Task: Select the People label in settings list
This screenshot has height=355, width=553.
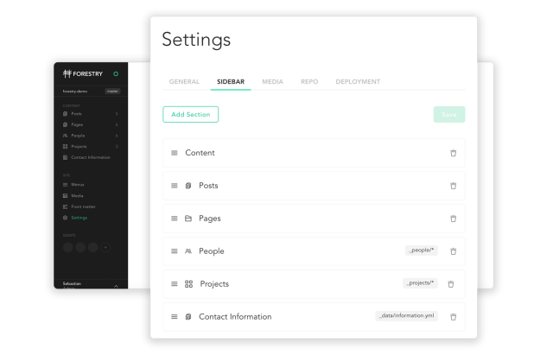Action: tap(211, 251)
